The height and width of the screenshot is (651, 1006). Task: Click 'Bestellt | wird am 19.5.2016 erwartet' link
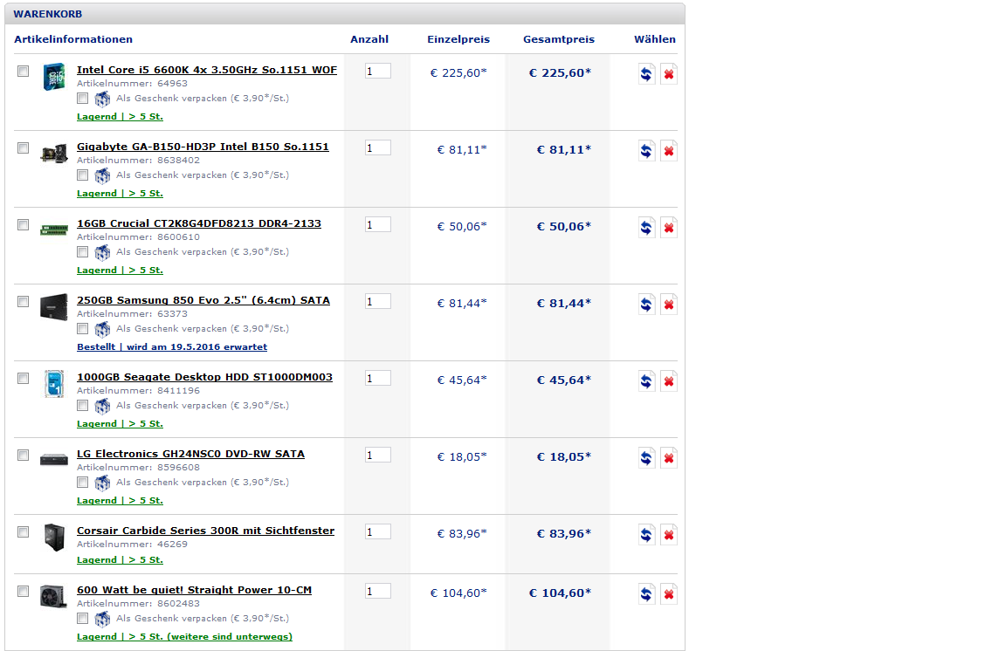[172, 347]
